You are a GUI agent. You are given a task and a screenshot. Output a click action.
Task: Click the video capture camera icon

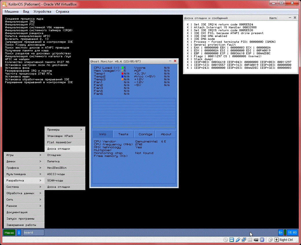(256, 240)
